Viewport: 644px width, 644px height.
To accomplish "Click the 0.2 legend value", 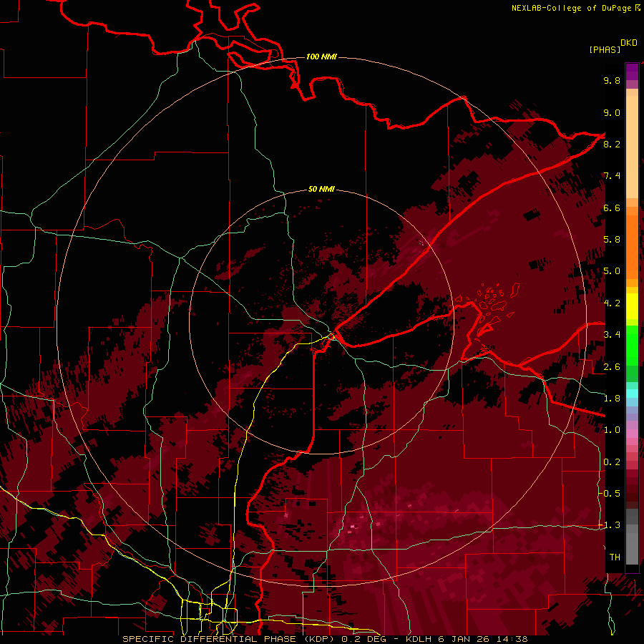I will (612, 462).
